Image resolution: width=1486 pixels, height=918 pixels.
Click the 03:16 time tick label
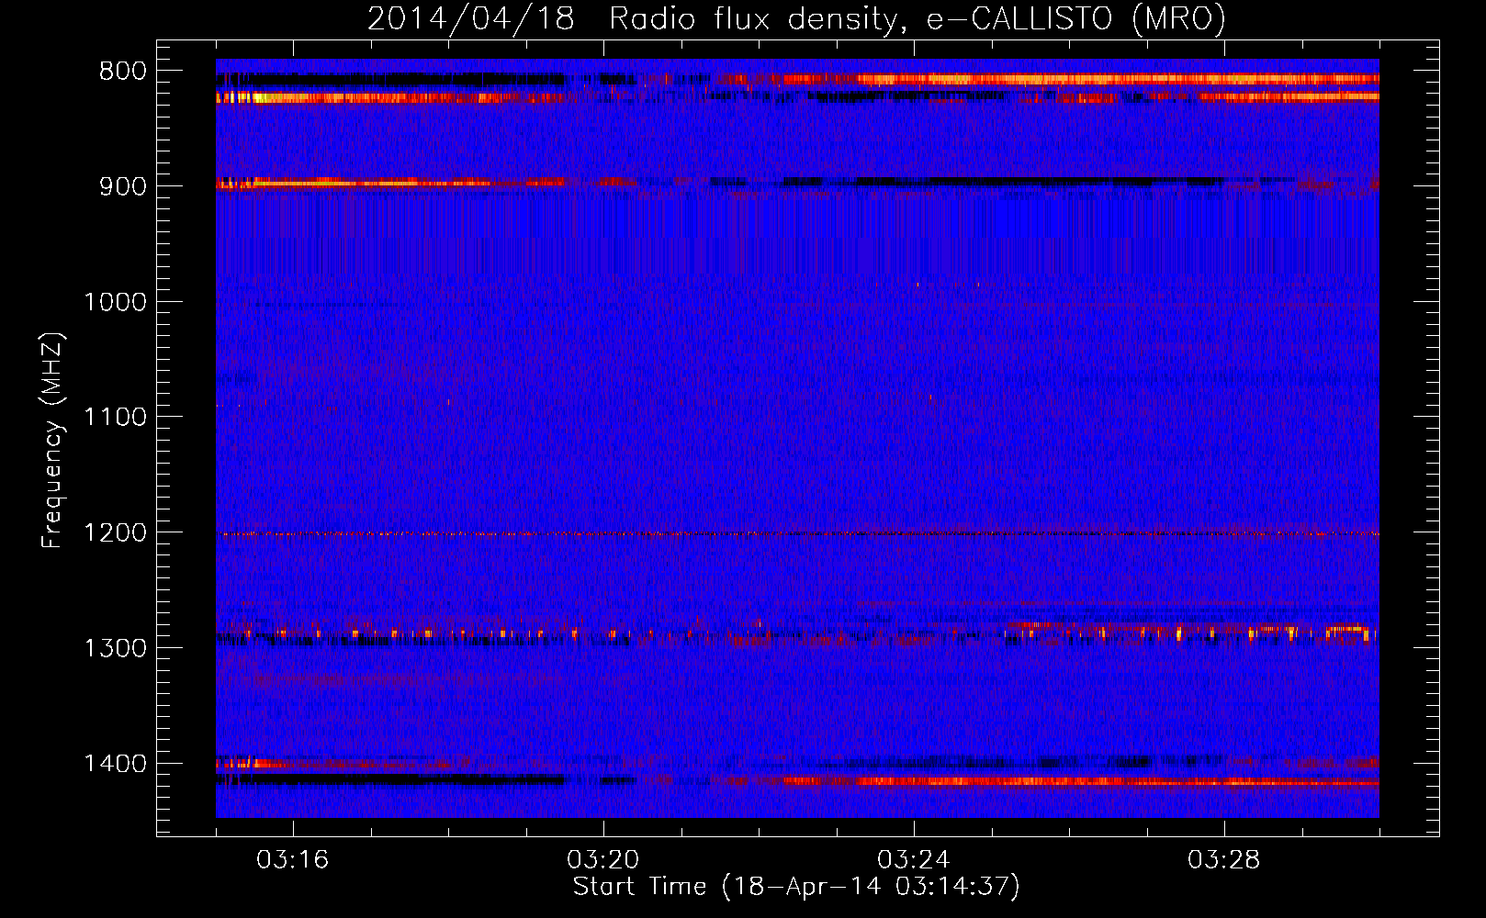point(293,860)
